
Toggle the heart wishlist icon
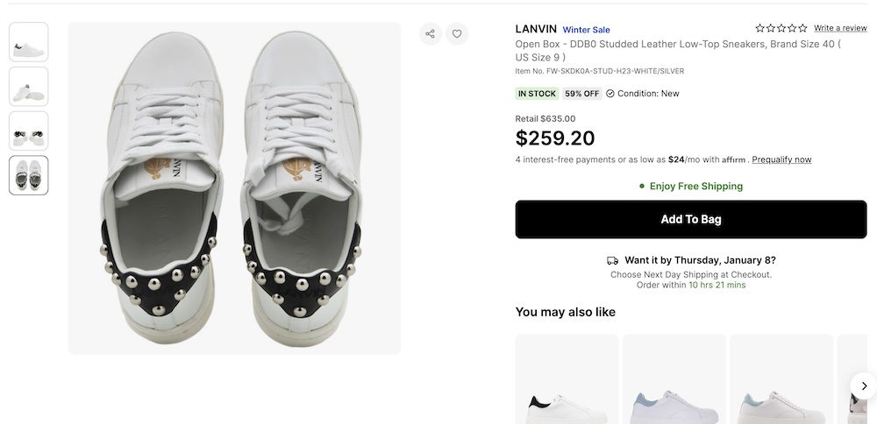pos(456,34)
